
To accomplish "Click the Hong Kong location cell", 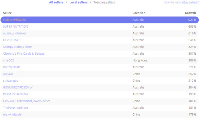I will point(140,60).
